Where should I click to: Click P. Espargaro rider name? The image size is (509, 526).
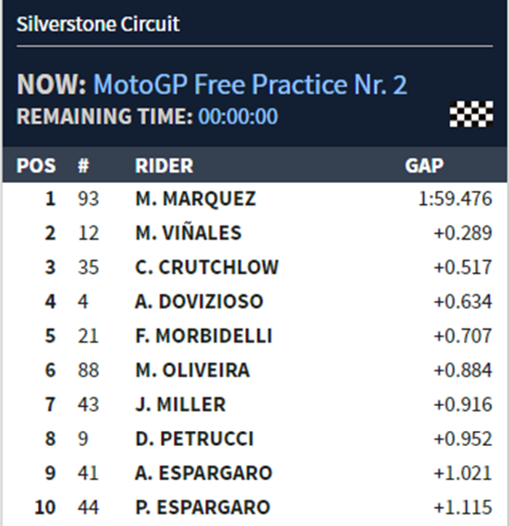pos(203,507)
